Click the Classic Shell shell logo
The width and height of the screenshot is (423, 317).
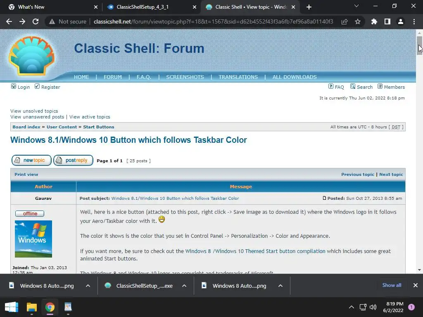(x=31, y=56)
